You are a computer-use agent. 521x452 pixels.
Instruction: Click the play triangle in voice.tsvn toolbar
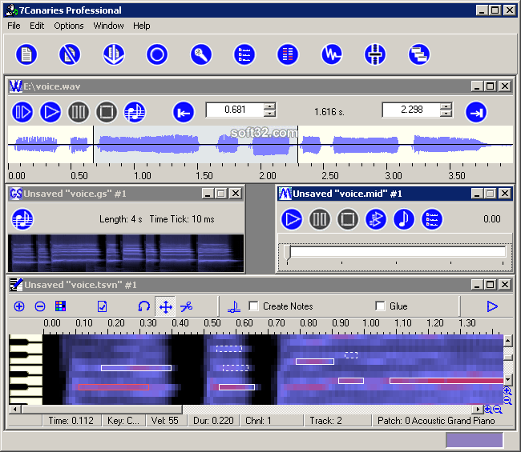492,306
